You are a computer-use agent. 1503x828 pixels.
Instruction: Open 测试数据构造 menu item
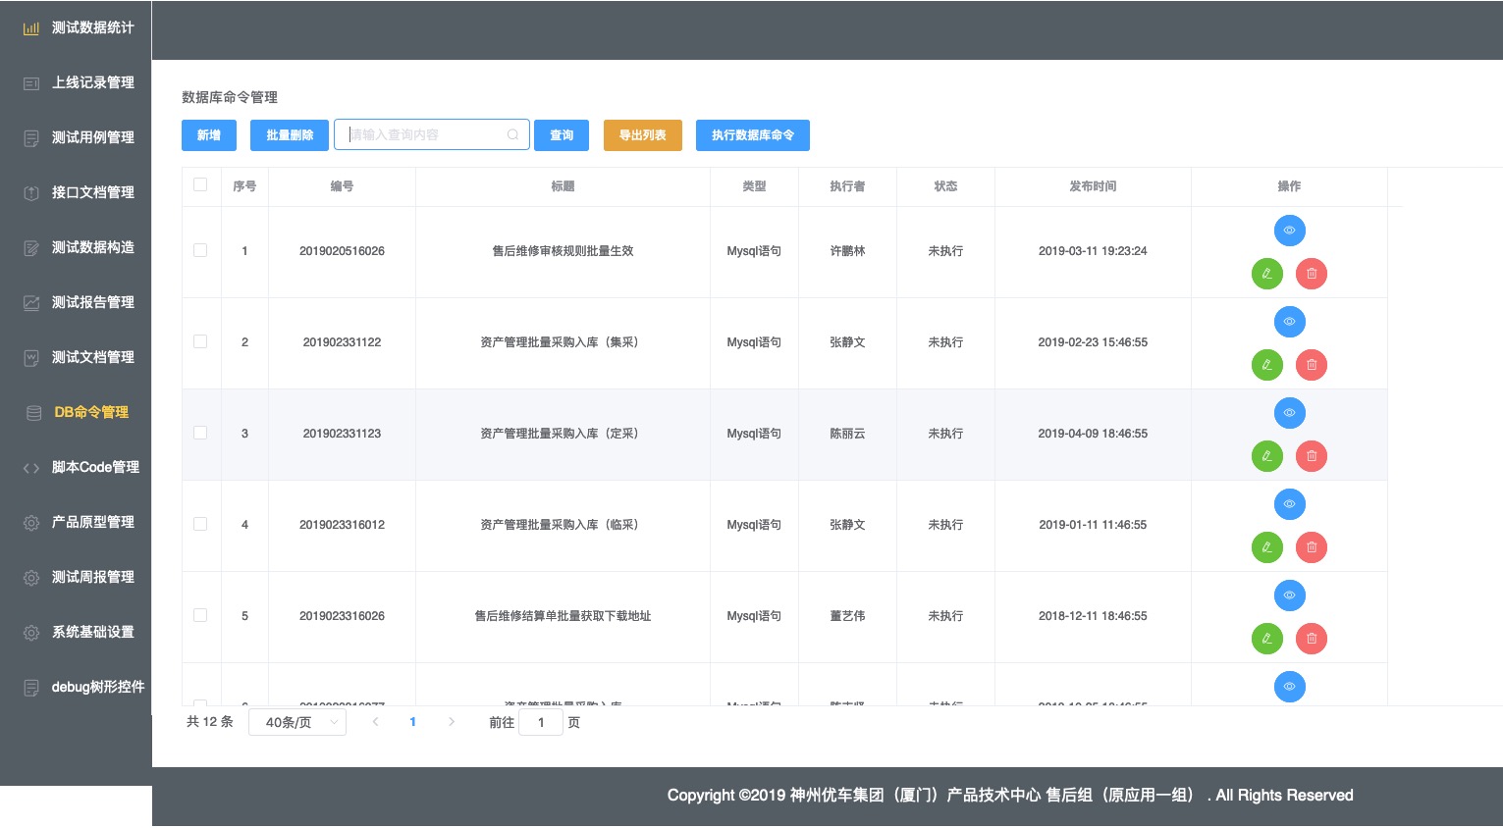tap(77, 247)
